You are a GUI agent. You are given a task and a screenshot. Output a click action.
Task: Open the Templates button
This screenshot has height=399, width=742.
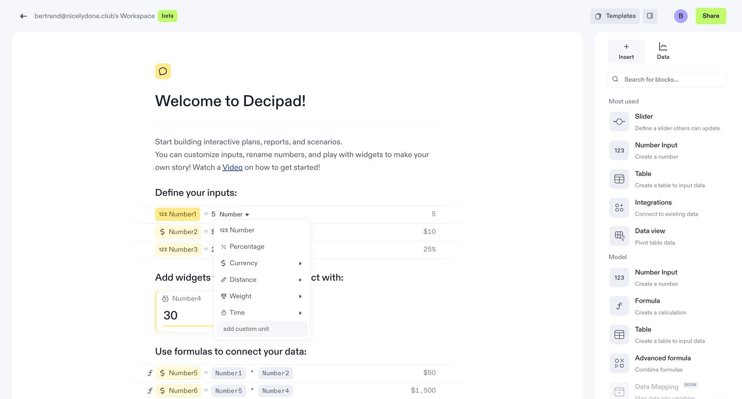[x=615, y=16]
